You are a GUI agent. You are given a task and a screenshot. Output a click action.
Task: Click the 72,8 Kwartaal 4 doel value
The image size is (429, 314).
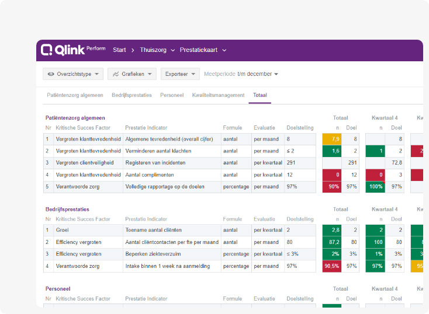point(397,163)
